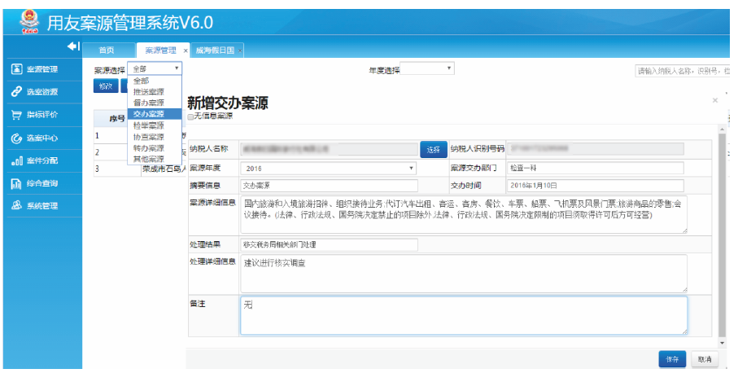The height and width of the screenshot is (382, 738).
Task: Click the 保存 button
Action: pyautogui.click(x=672, y=359)
